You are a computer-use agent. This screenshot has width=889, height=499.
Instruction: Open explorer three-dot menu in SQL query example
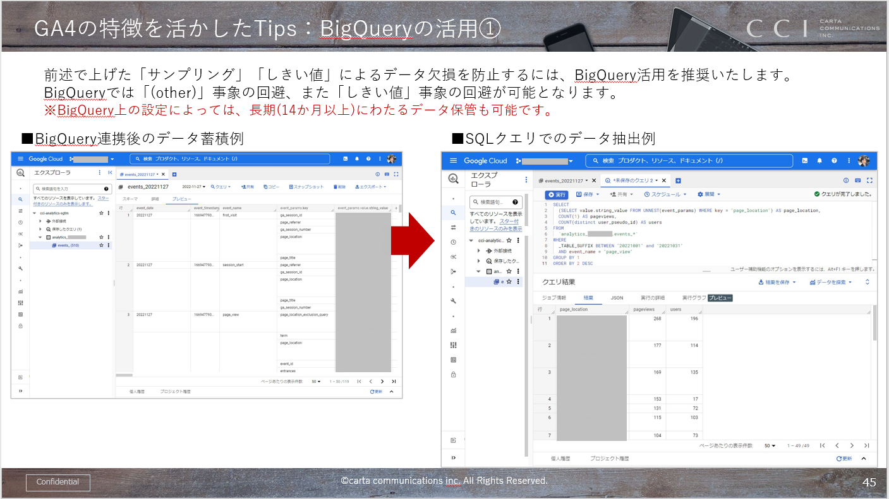tap(526, 180)
